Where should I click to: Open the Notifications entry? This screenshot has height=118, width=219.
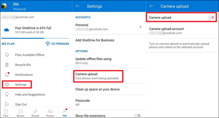[24, 75]
